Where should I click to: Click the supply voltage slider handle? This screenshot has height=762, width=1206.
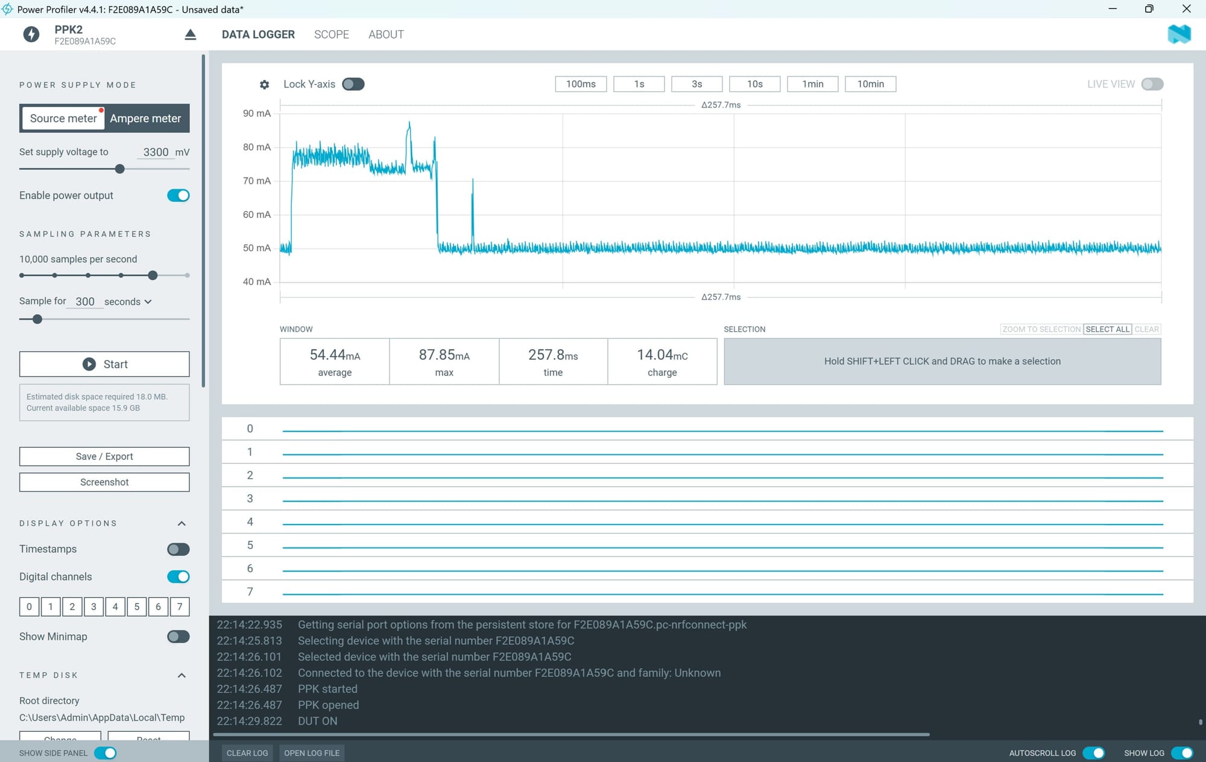[x=120, y=169]
